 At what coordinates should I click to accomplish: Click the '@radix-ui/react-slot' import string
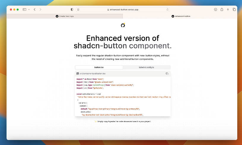[104, 82]
